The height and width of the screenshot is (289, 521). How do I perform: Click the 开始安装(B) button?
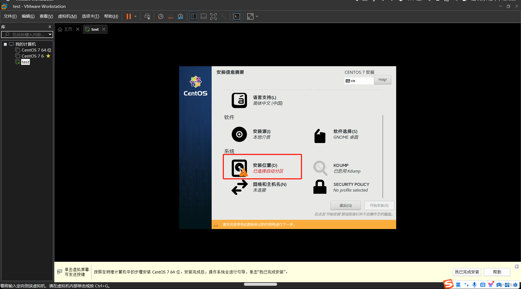point(379,205)
